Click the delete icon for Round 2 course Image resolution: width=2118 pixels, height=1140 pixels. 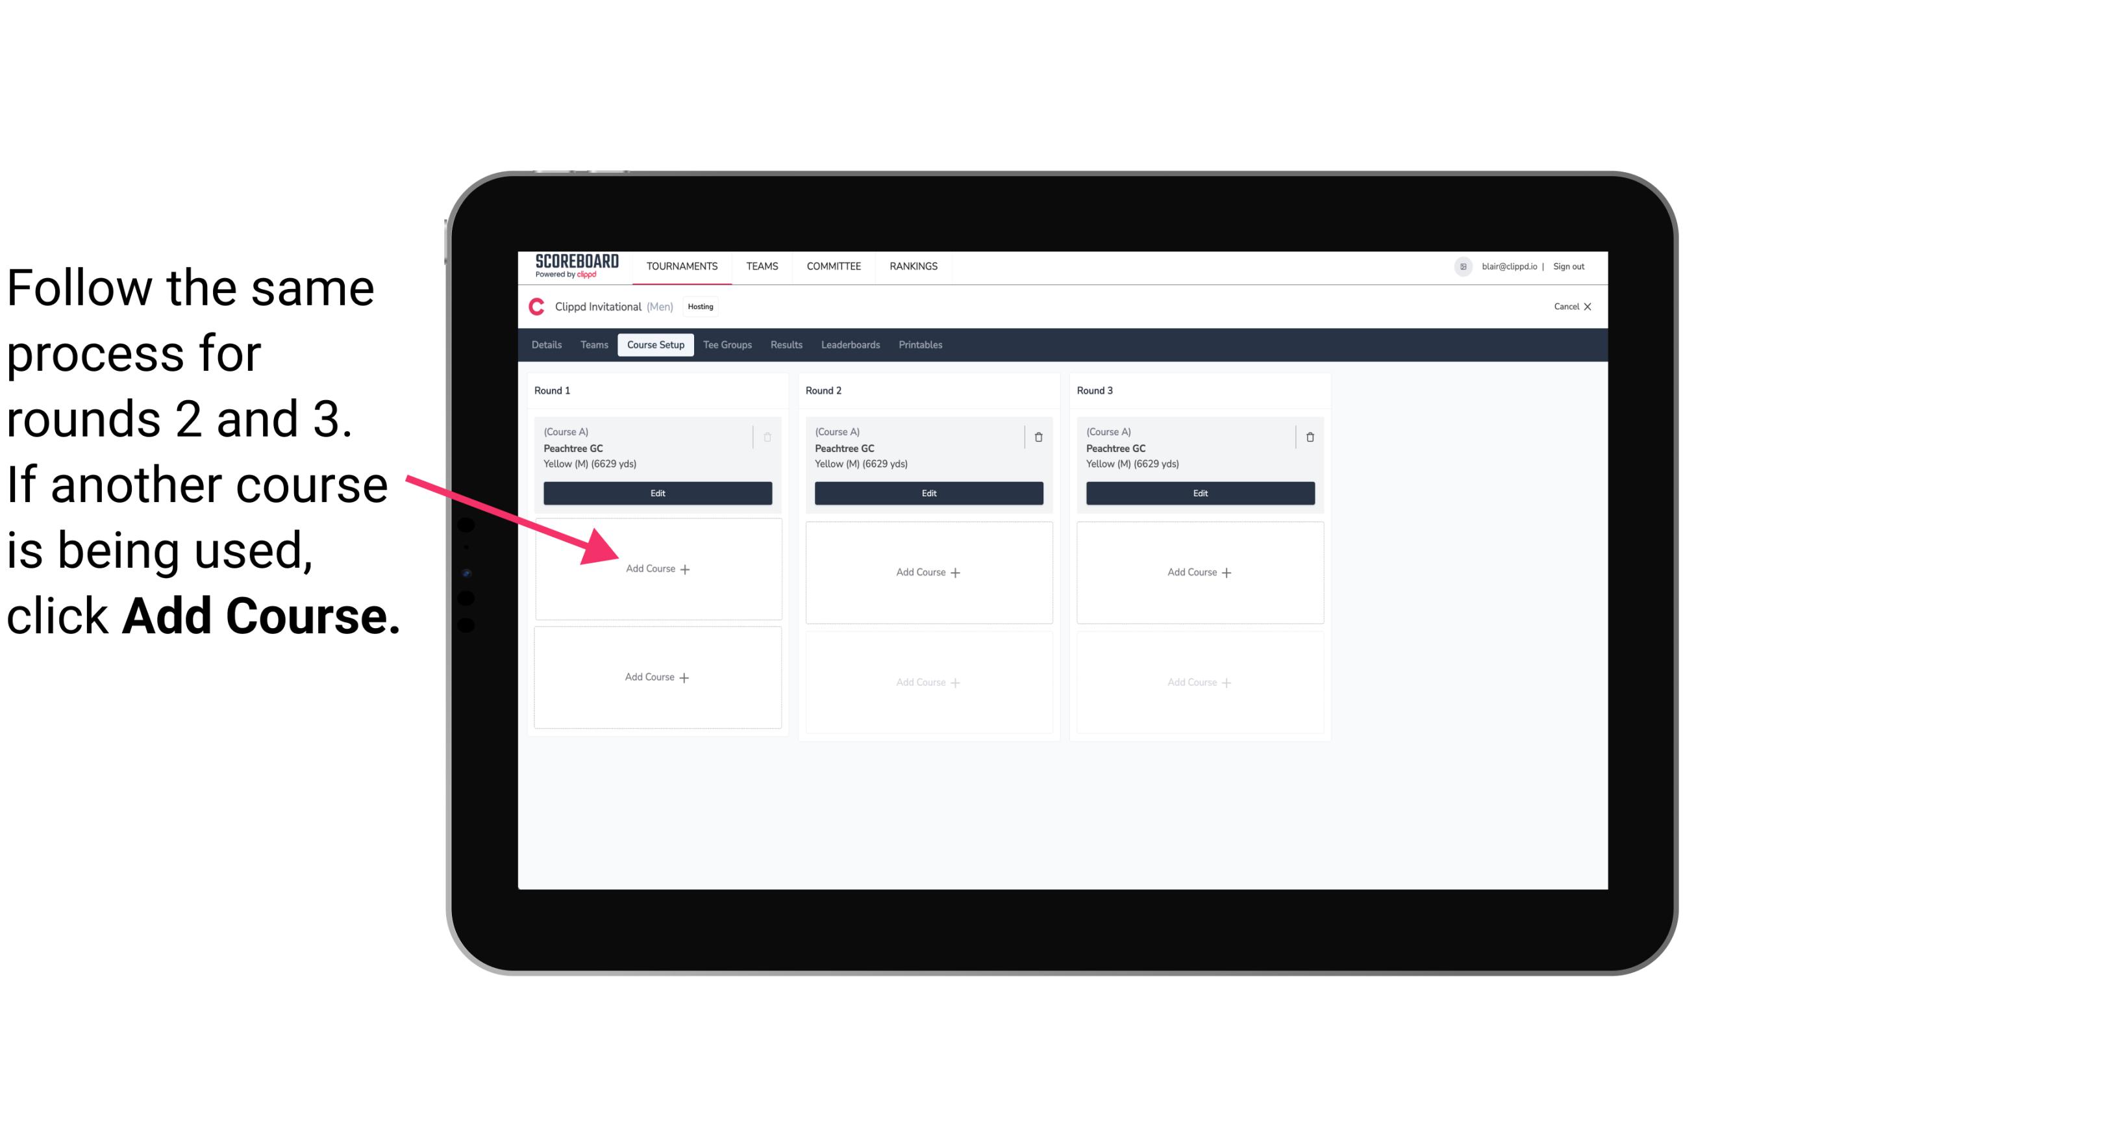pos(1038,437)
